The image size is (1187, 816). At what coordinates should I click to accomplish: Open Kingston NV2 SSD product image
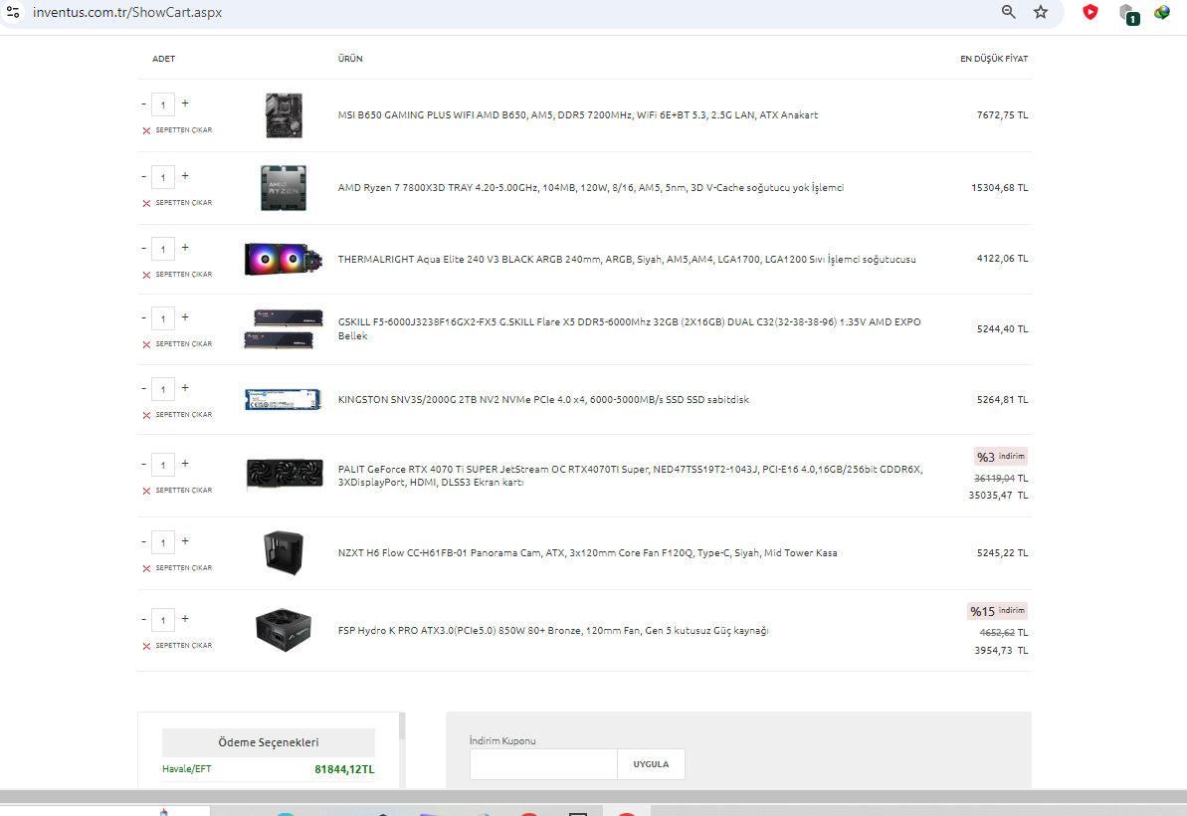284,400
